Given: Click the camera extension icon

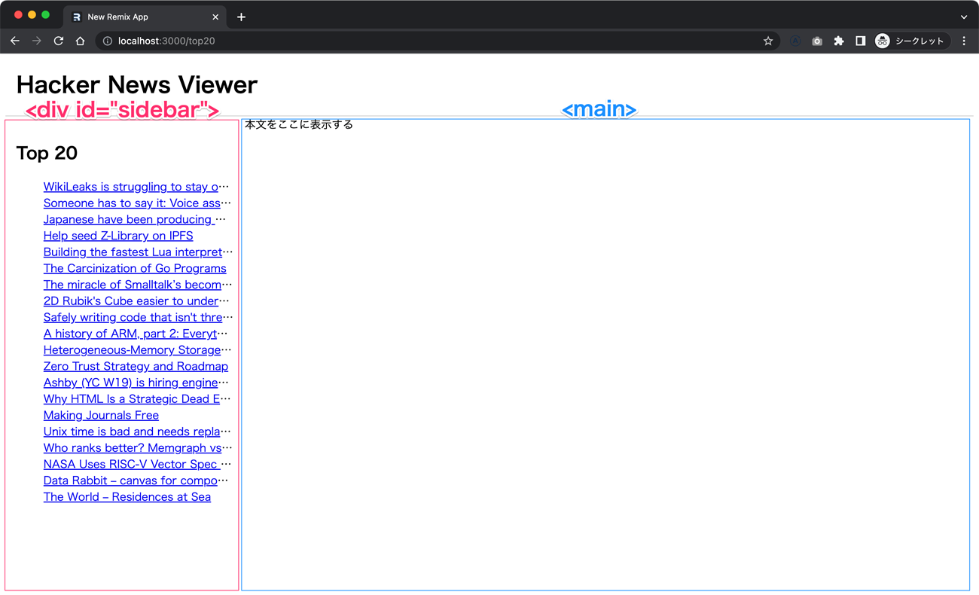Looking at the screenshot, I should coord(817,41).
